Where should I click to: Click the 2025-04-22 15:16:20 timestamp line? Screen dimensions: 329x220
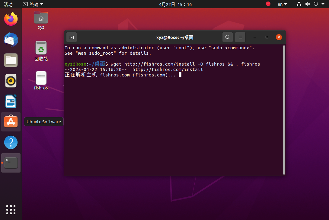134,70
